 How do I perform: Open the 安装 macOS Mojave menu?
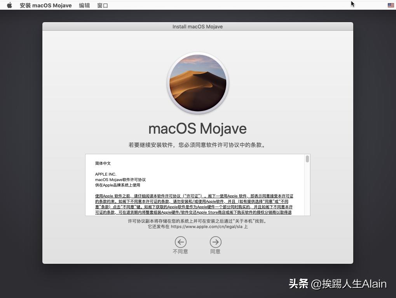[45, 5]
